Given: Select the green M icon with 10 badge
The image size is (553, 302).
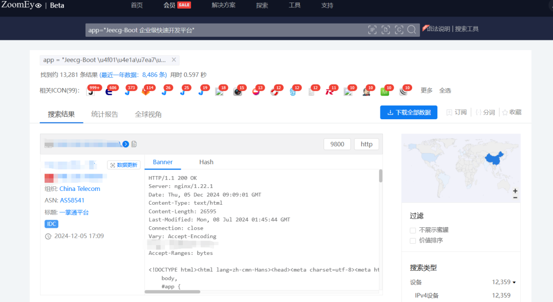Looking at the screenshot, I should [x=385, y=92].
